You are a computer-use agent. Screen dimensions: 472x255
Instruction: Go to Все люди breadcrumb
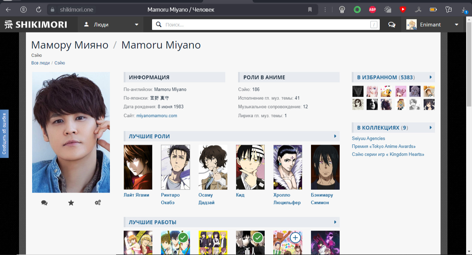[x=40, y=63]
